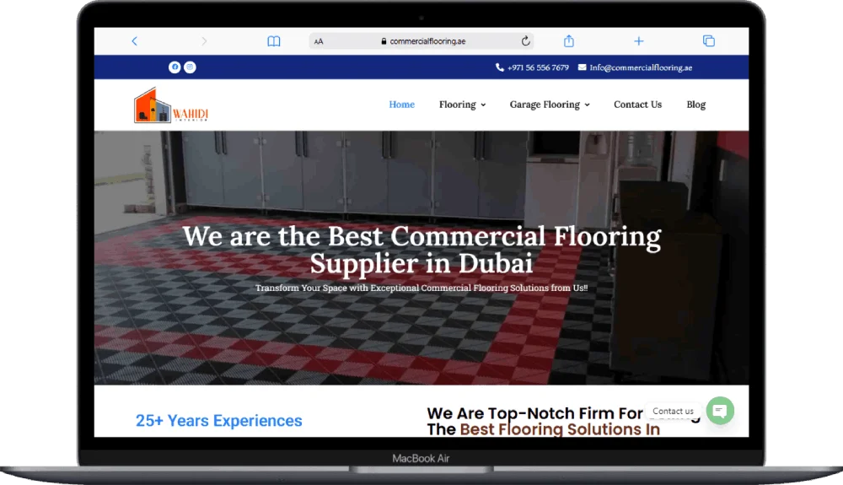Open the Instagram social icon
This screenshot has height=485, width=843.
191,67
